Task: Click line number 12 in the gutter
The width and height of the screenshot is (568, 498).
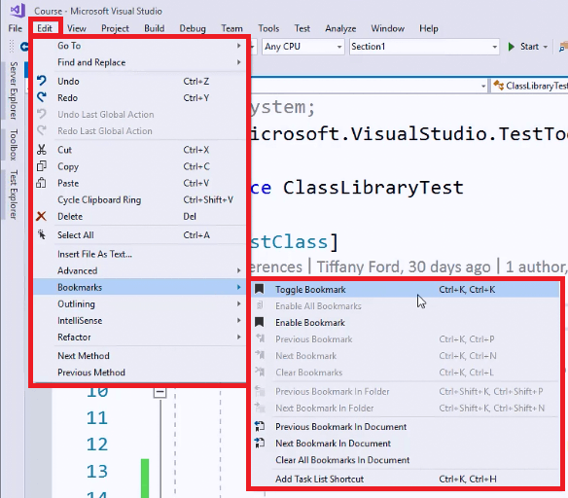Action: 97,445
